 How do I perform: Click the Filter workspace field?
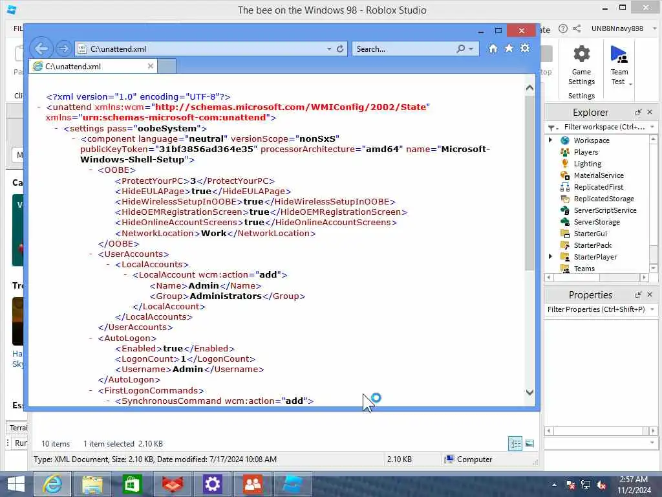point(604,127)
